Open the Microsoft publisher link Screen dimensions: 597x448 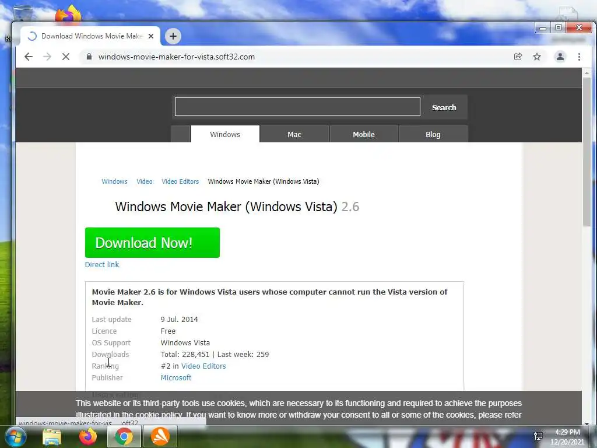(x=176, y=377)
